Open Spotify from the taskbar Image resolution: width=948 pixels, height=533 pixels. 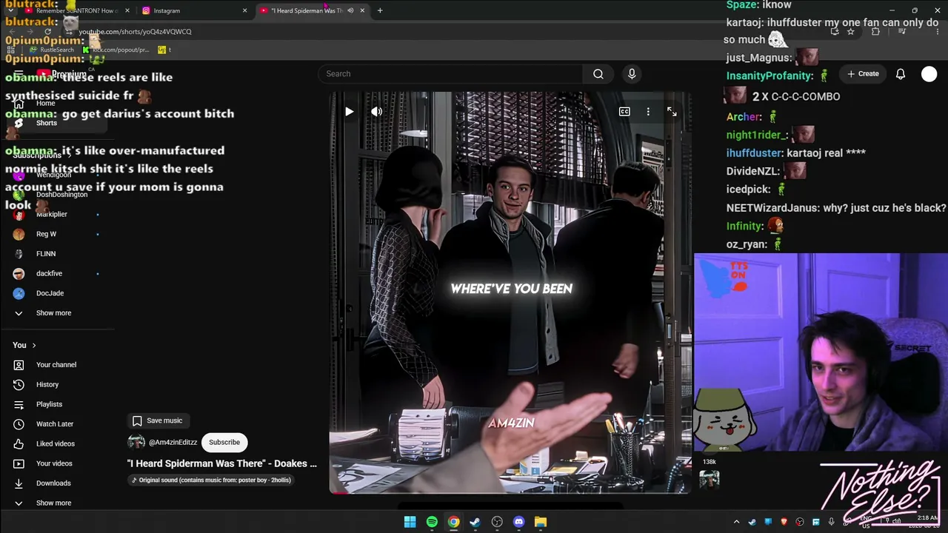coord(432,522)
